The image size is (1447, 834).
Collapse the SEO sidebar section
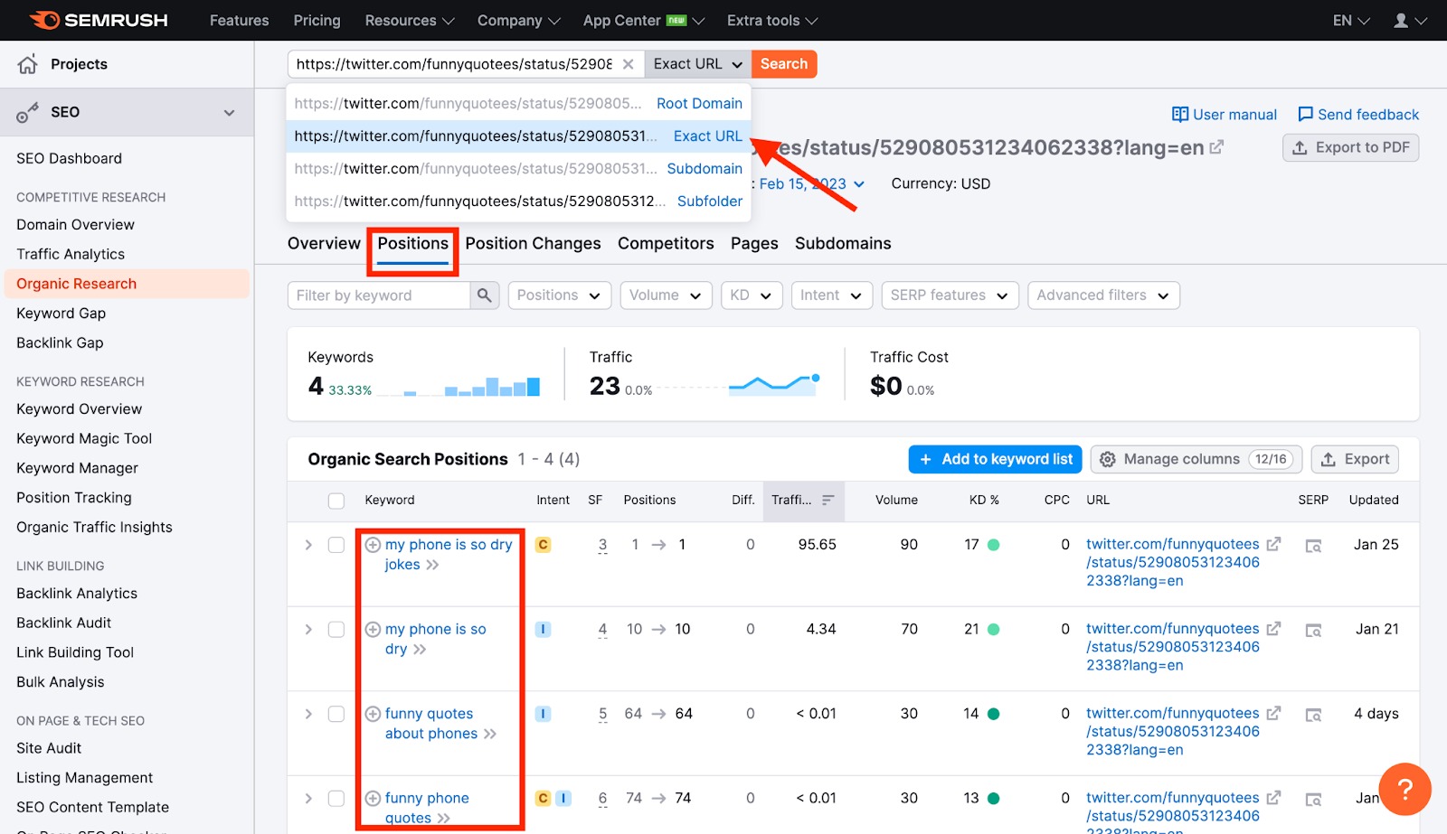pyautogui.click(x=230, y=113)
